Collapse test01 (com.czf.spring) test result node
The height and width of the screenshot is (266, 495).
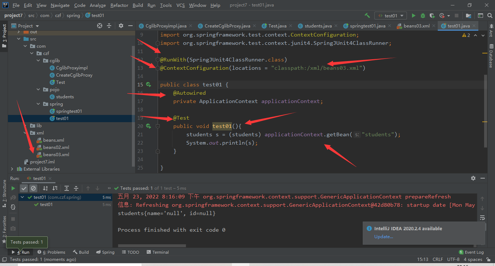(22, 197)
